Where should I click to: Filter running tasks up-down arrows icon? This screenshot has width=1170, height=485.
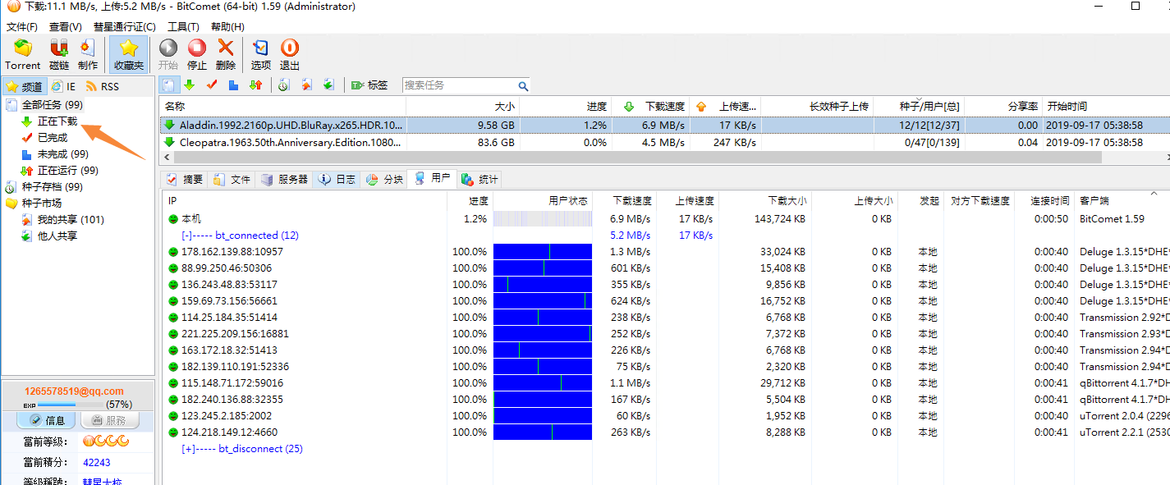(256, 85)
